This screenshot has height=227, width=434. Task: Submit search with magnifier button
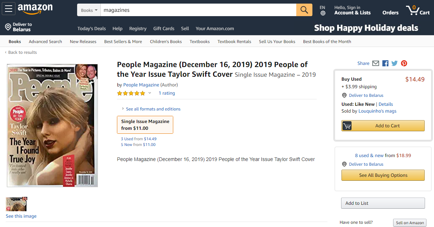[304, 10]
